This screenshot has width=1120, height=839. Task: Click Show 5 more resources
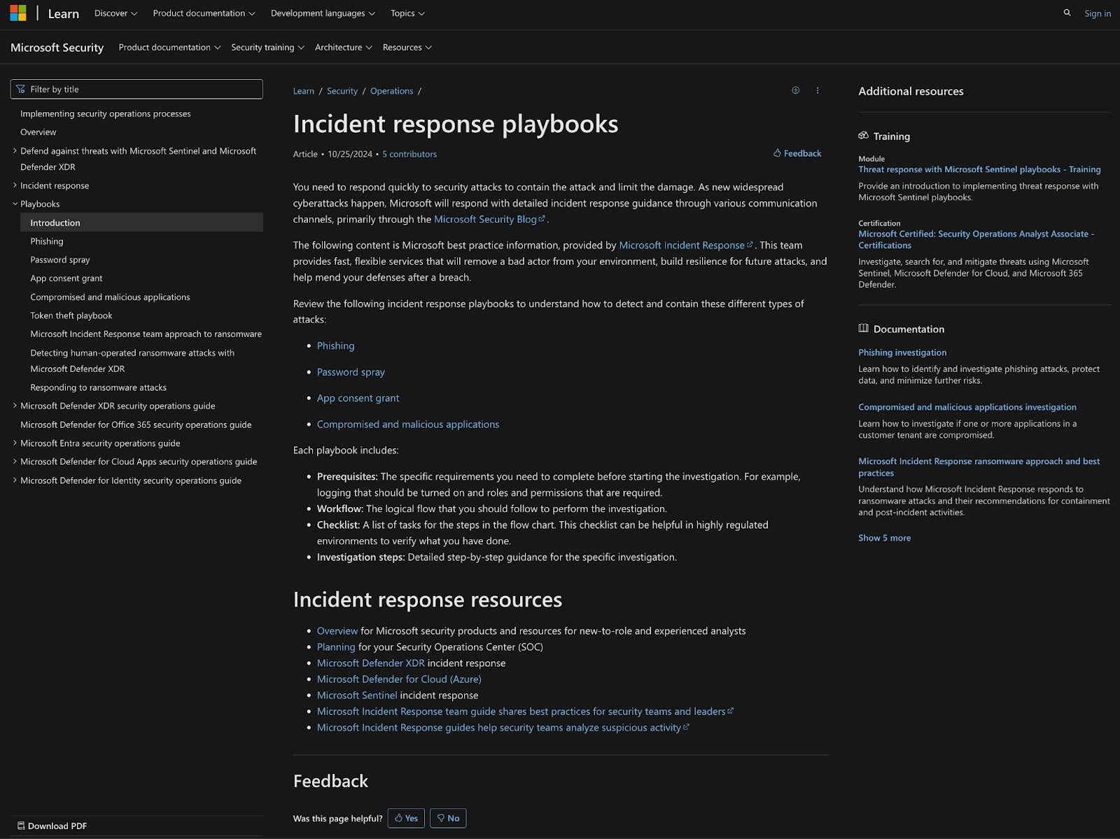coord(884,538)
